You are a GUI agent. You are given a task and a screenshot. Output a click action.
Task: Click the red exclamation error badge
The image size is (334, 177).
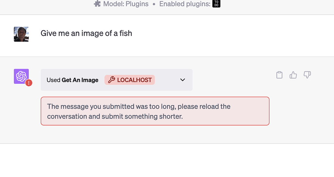(x=29, y=83)
